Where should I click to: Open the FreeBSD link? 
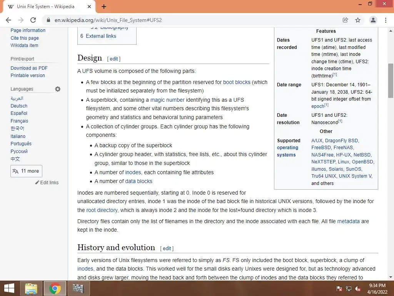coord(321,148)
